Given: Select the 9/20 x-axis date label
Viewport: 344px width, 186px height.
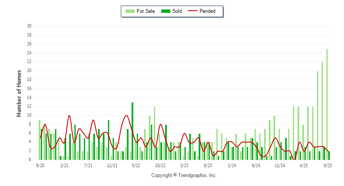Looking at the screenshot, I should (40, 165).
